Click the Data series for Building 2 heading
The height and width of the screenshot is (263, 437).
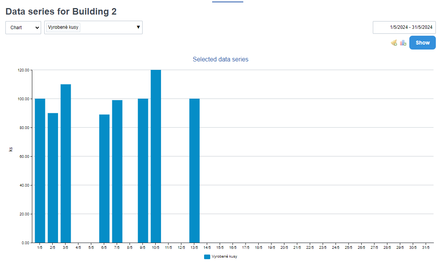pos(61,12)
